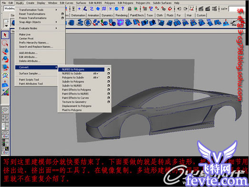Switch to four view panel layout
The height and width of the screenshot is (187, 249).
(5, 118)
